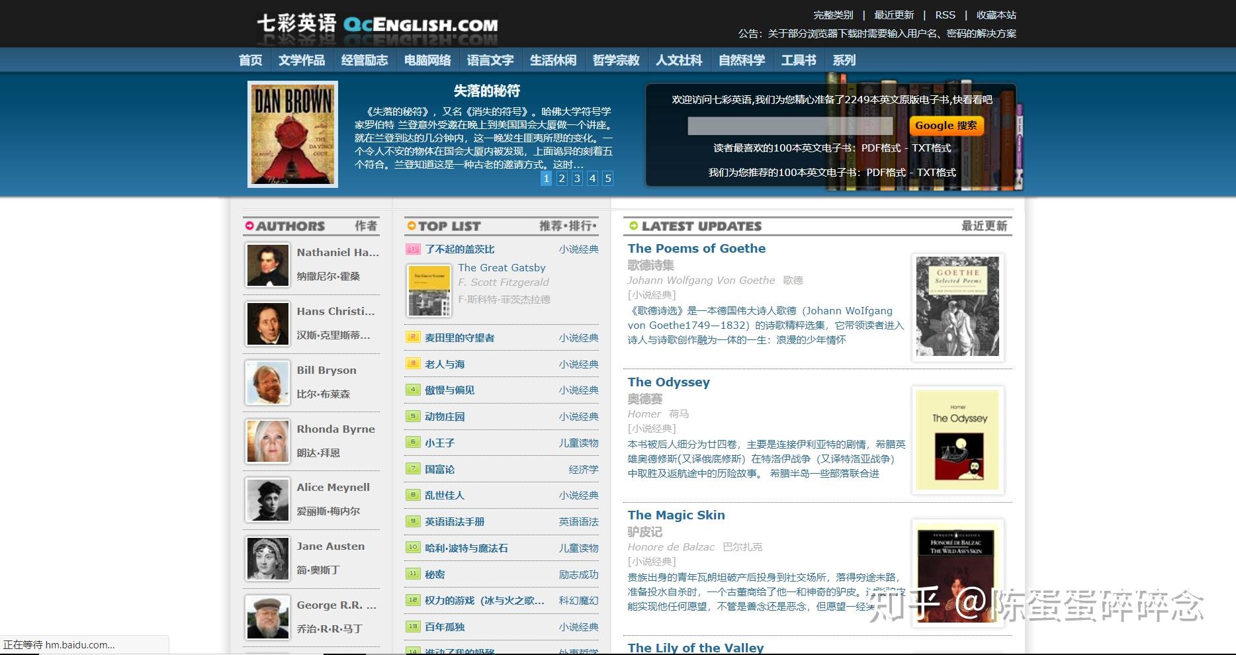Click the pink arrow icon beside AUTHORS
The image size is (1236, 655).
(x=249, y=226)
